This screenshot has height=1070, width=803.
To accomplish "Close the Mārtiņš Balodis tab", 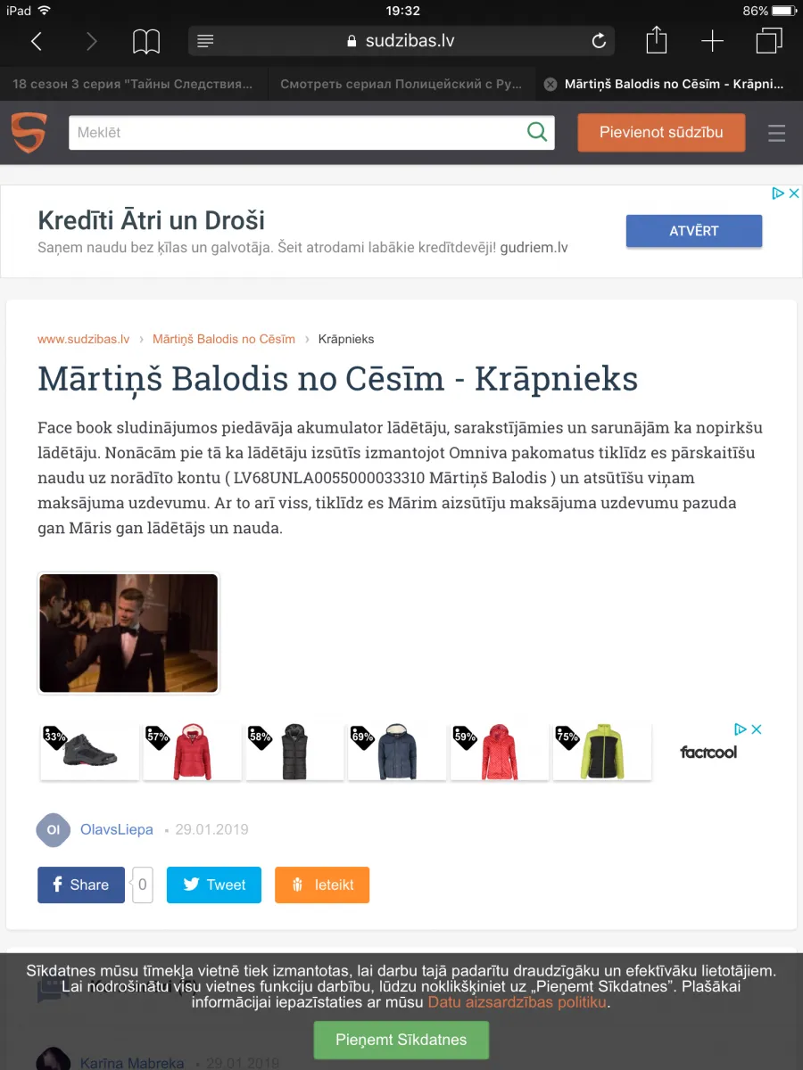I will 551,84.
